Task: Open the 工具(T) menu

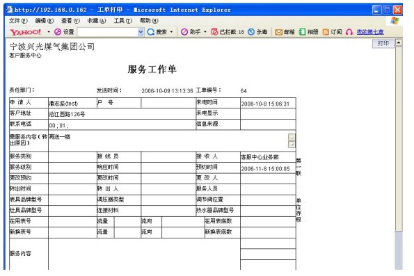Action: [122, 21]
